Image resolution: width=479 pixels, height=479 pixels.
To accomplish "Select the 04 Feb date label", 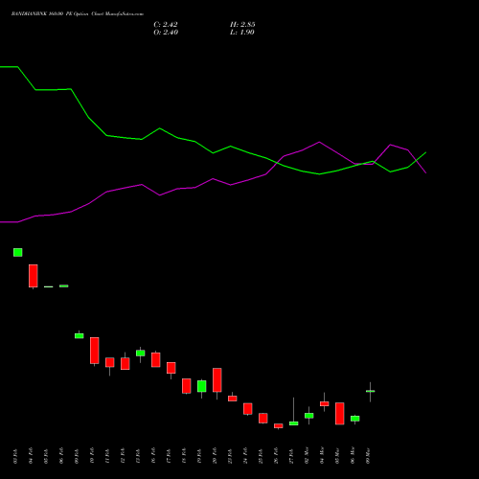I will click(x=31, y=456).
